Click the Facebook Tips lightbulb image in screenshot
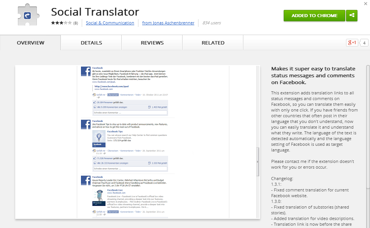This screenshot has height=228, width=370. click(x=99, y=139)
